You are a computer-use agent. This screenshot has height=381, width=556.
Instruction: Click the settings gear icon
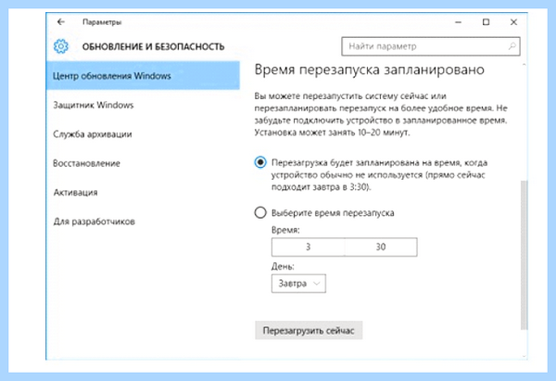61,46
